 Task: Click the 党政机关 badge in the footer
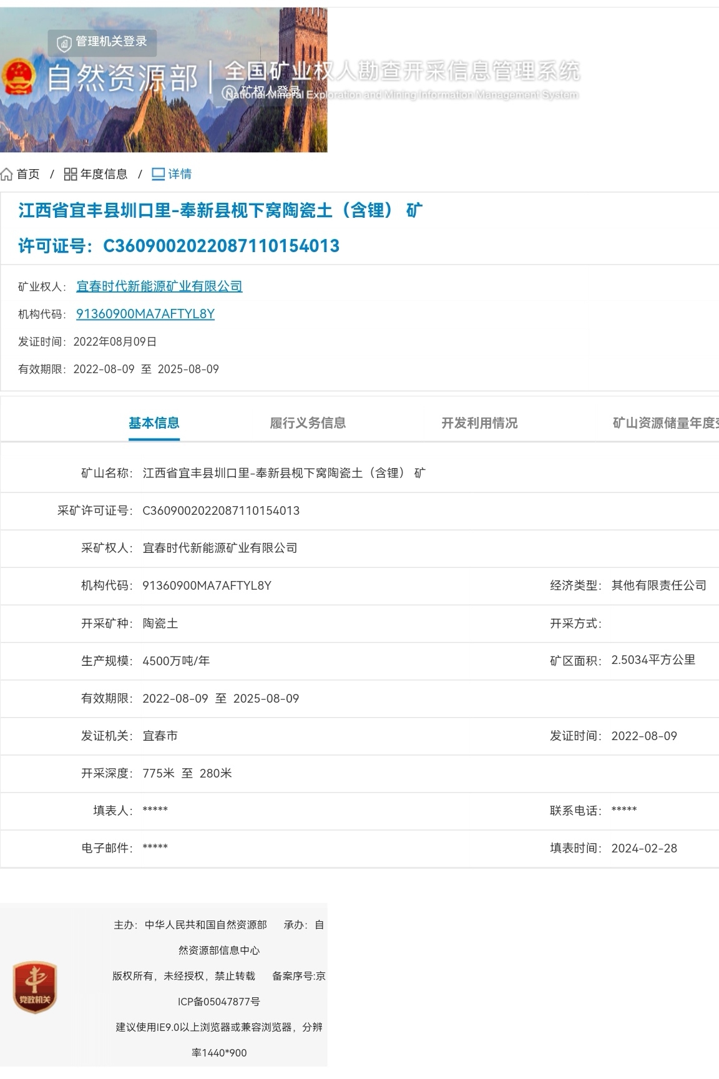tap(35, 987)
